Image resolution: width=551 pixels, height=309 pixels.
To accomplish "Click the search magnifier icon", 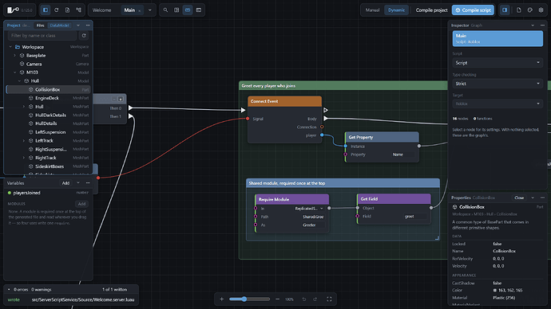I will (x=165, y=10).
